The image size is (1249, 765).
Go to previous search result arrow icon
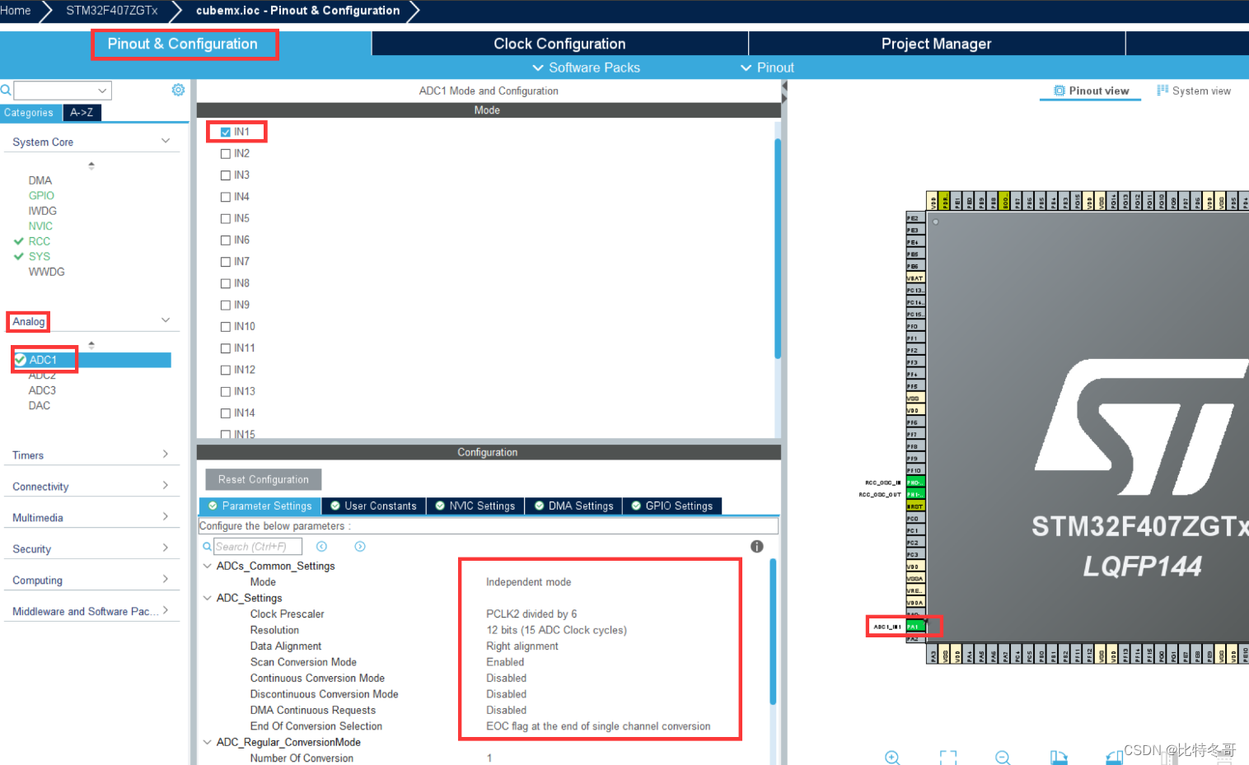click(x=322, y=546)
